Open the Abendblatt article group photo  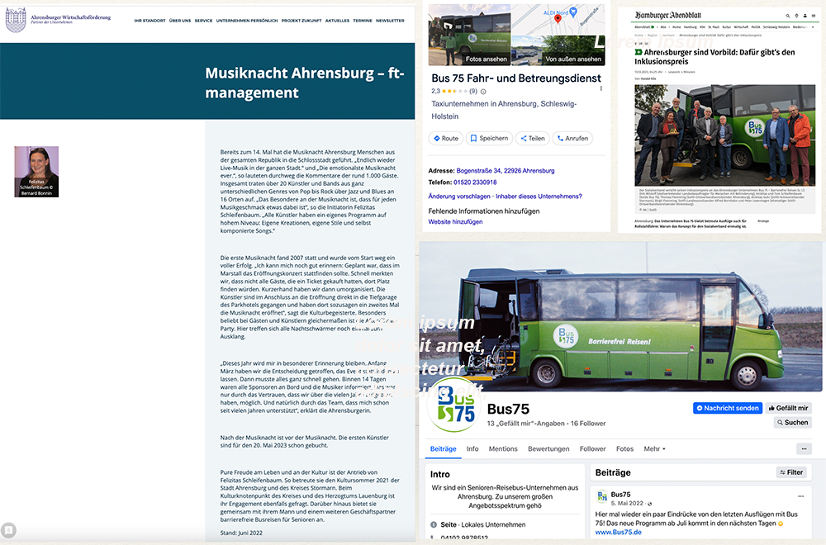724,135
